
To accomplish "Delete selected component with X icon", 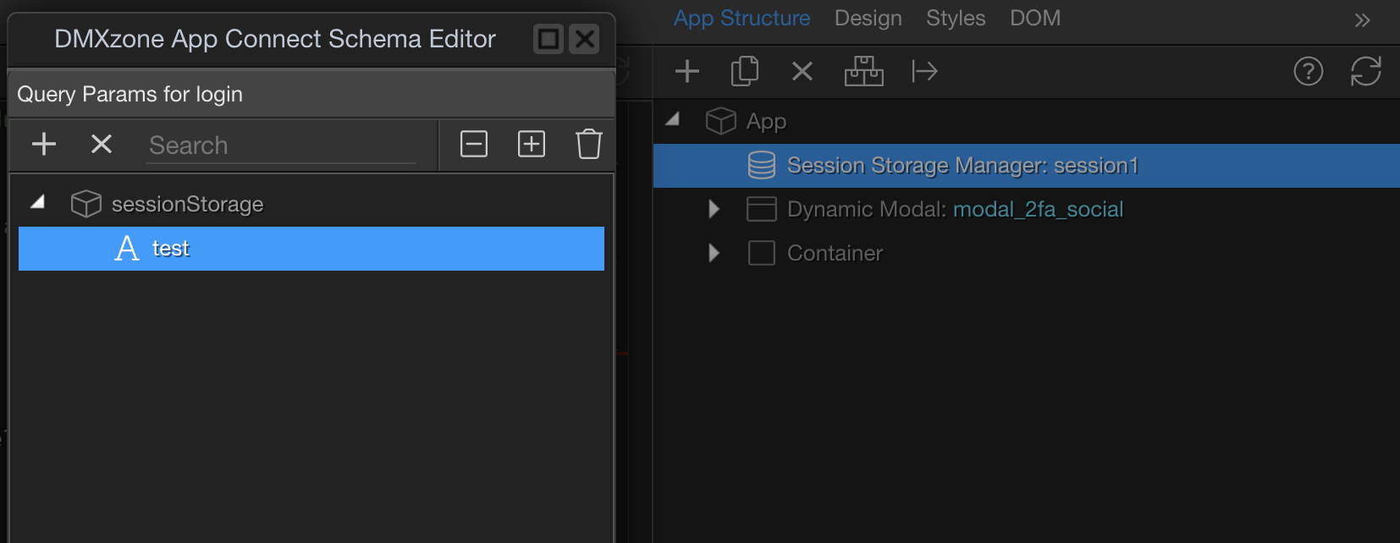I will 802,72.
